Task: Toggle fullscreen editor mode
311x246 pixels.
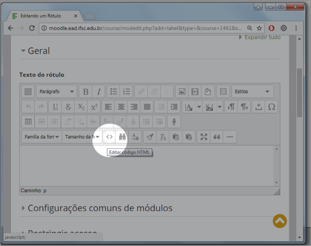Action: (204, 137)
